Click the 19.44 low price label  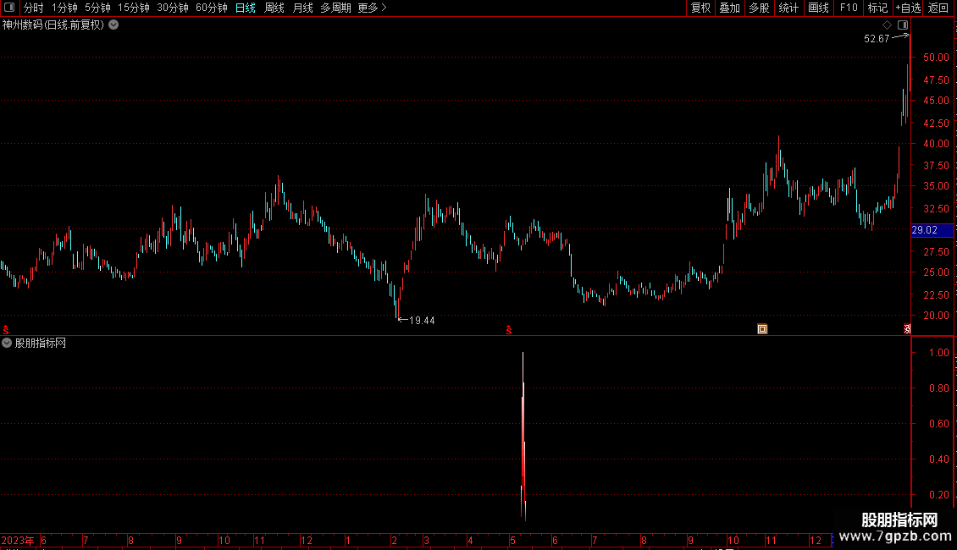pos(422,321)
